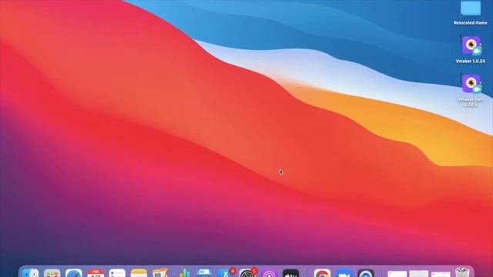Open the Notes app in Dock
This screenshot has height=277, width=493.
pos(139,273)
